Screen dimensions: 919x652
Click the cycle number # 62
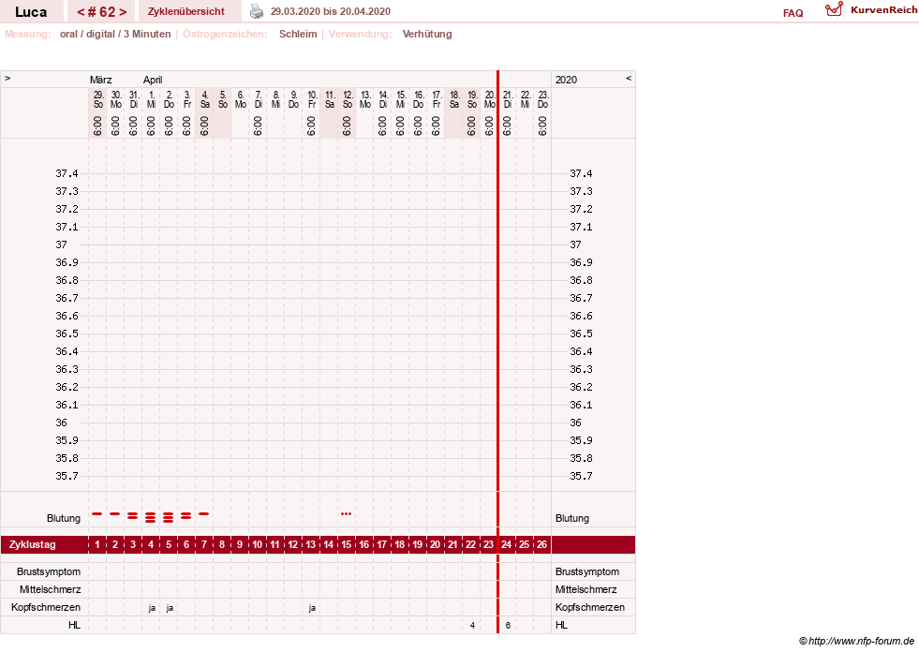click(101, 12)
